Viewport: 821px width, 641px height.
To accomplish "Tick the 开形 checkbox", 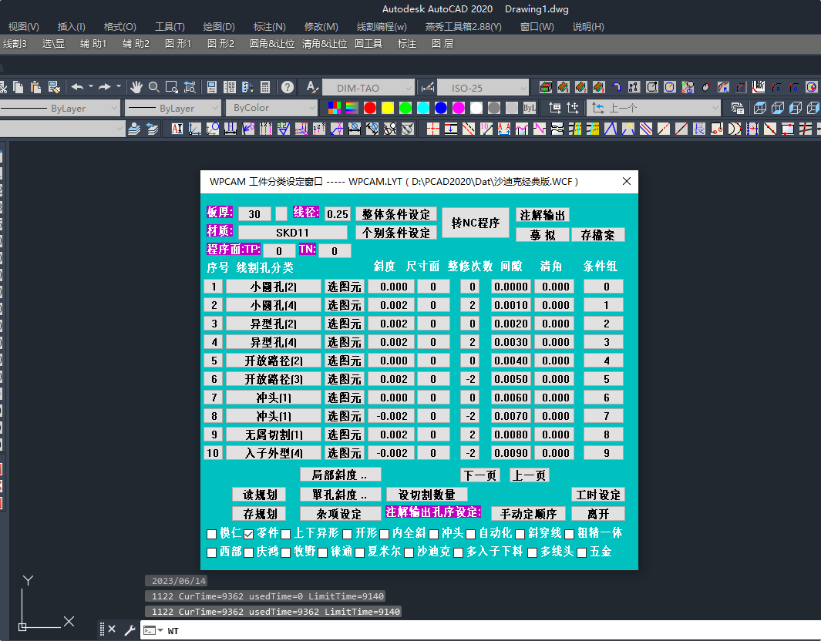I will [x=347, y=534].
